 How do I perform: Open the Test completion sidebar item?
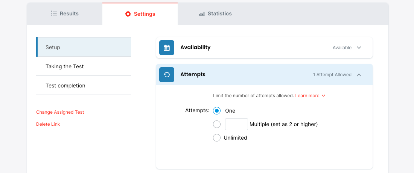[65, 86]
